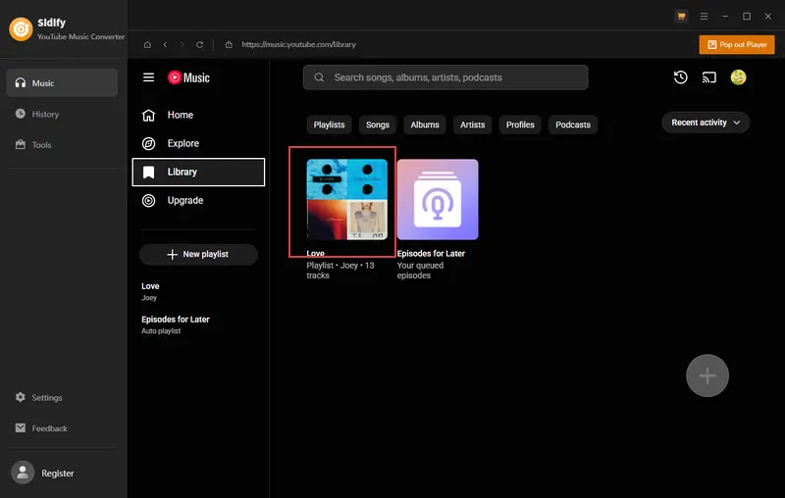The height and width of the screenshot is (498, 785).
Task: Open the Explore page
Action: point(198,143)
